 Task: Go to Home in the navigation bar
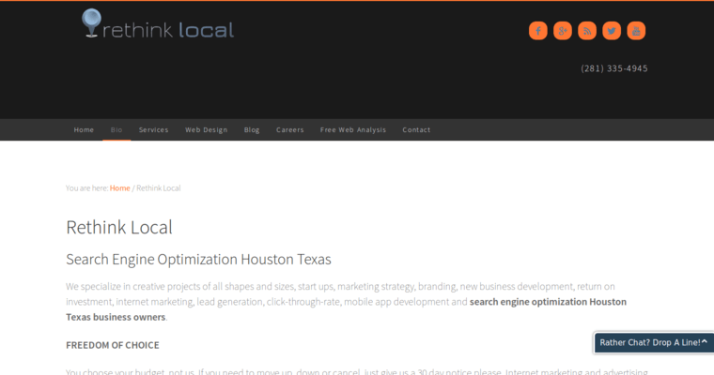click(84, 130)
